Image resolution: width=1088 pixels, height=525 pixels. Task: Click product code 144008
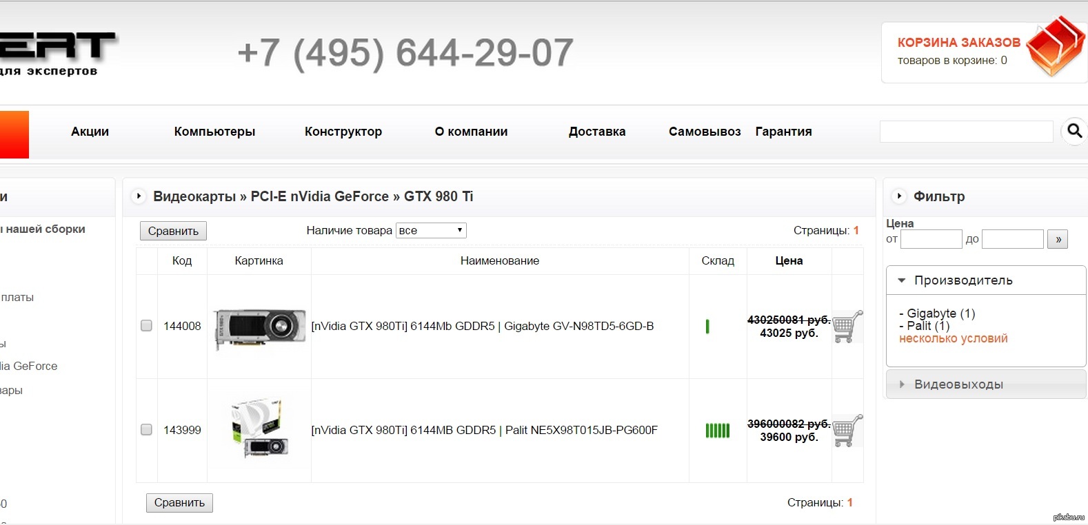[x=182, y=327]
